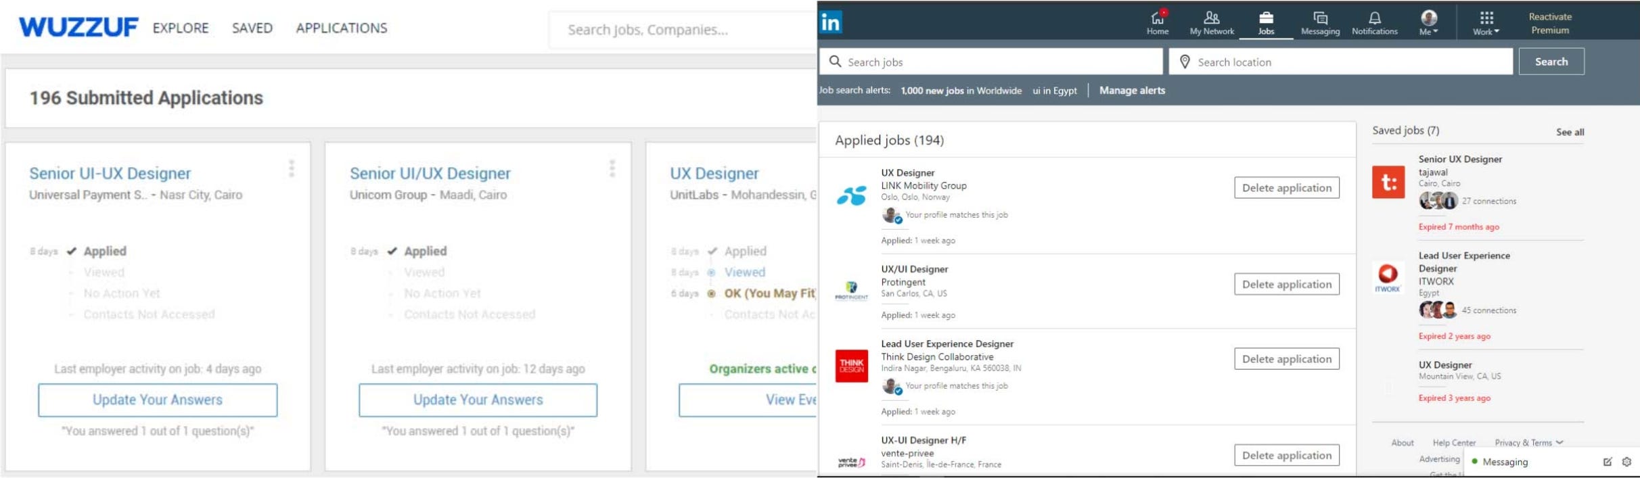Open options menu for Senior UI/UX Designer card
Image resolution: width=1640 pixels, height=478 pixels.
[612, 168]
